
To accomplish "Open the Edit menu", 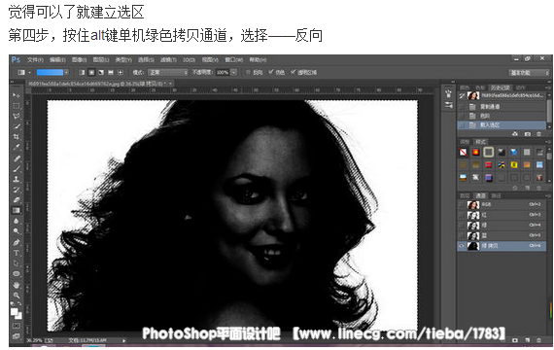I will [x=57, y=59].
